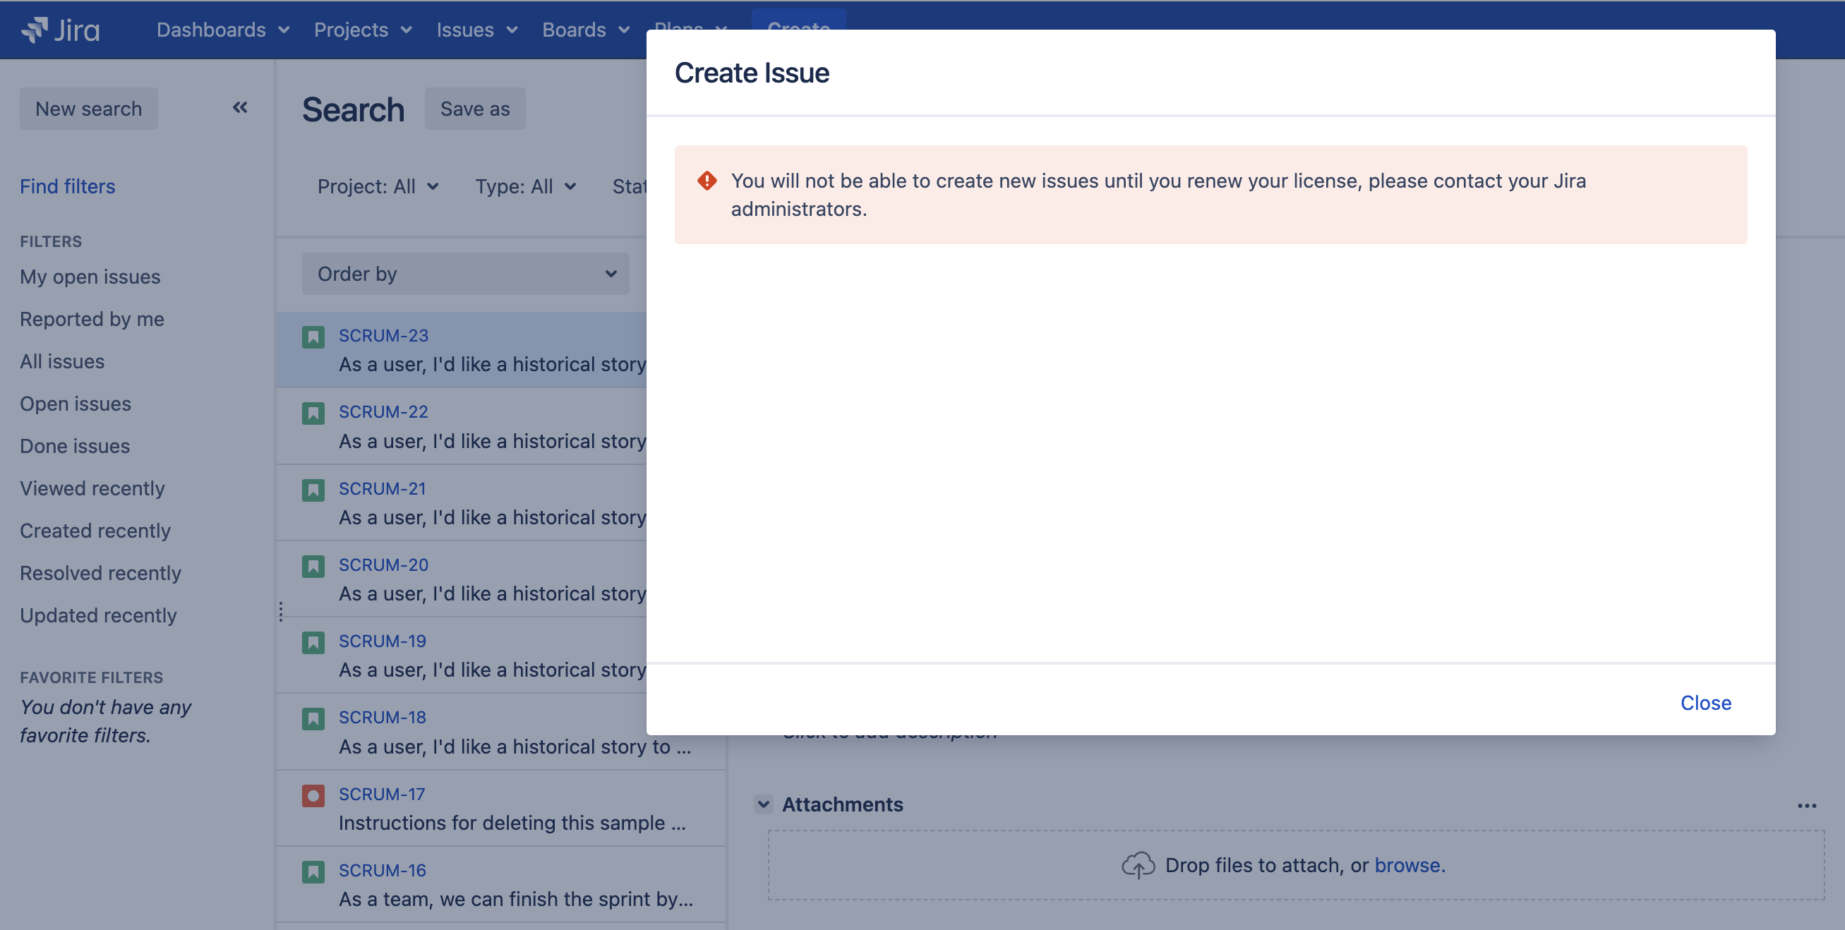Collapse the Attachments section
This screenshot has width=1845, height=930.
tap(764, 804)
